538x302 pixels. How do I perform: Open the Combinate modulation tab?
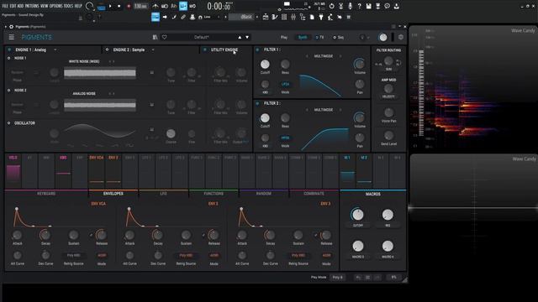314,194
